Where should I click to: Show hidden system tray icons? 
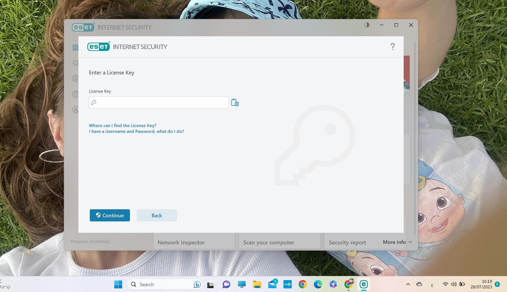408,284
